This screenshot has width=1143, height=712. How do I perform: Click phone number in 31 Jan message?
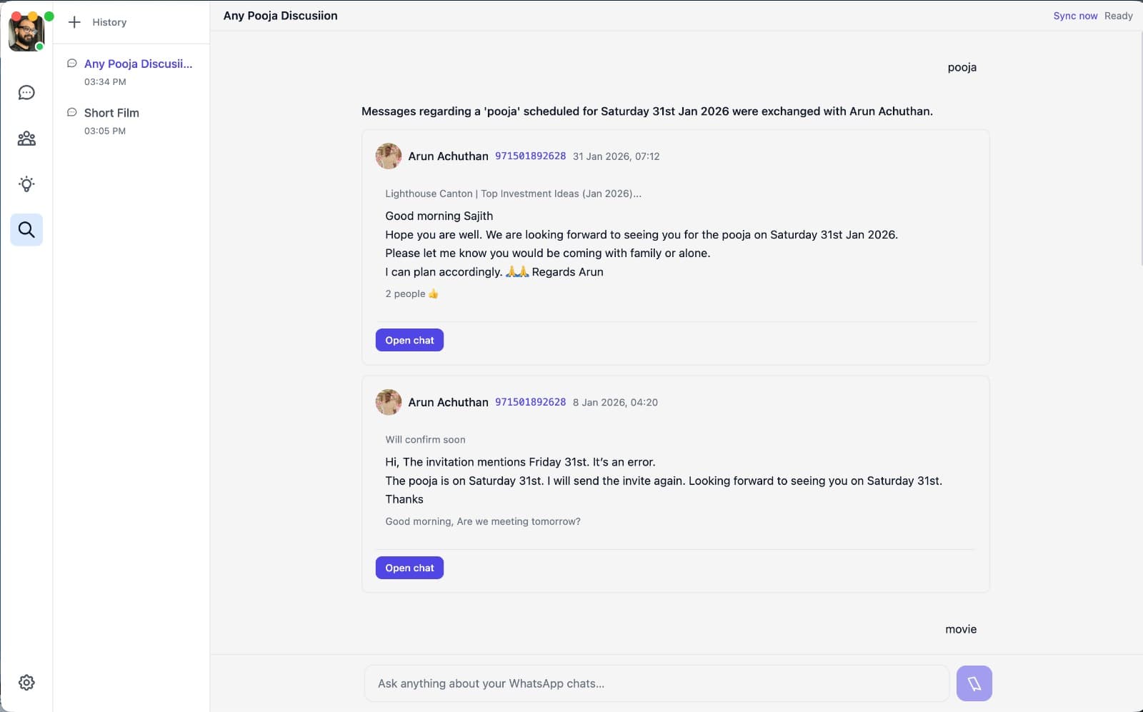pyautogui.click(x=530, y=156)
